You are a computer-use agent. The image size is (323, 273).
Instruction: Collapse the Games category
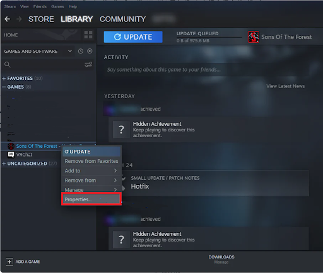click(4, 87)
